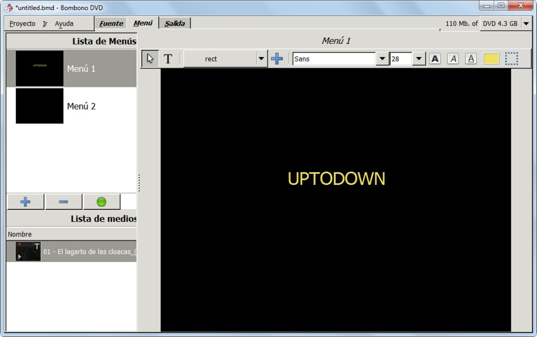537x337 pixels.
Task: Click the font size 28 field
Action: coord(401,59)
